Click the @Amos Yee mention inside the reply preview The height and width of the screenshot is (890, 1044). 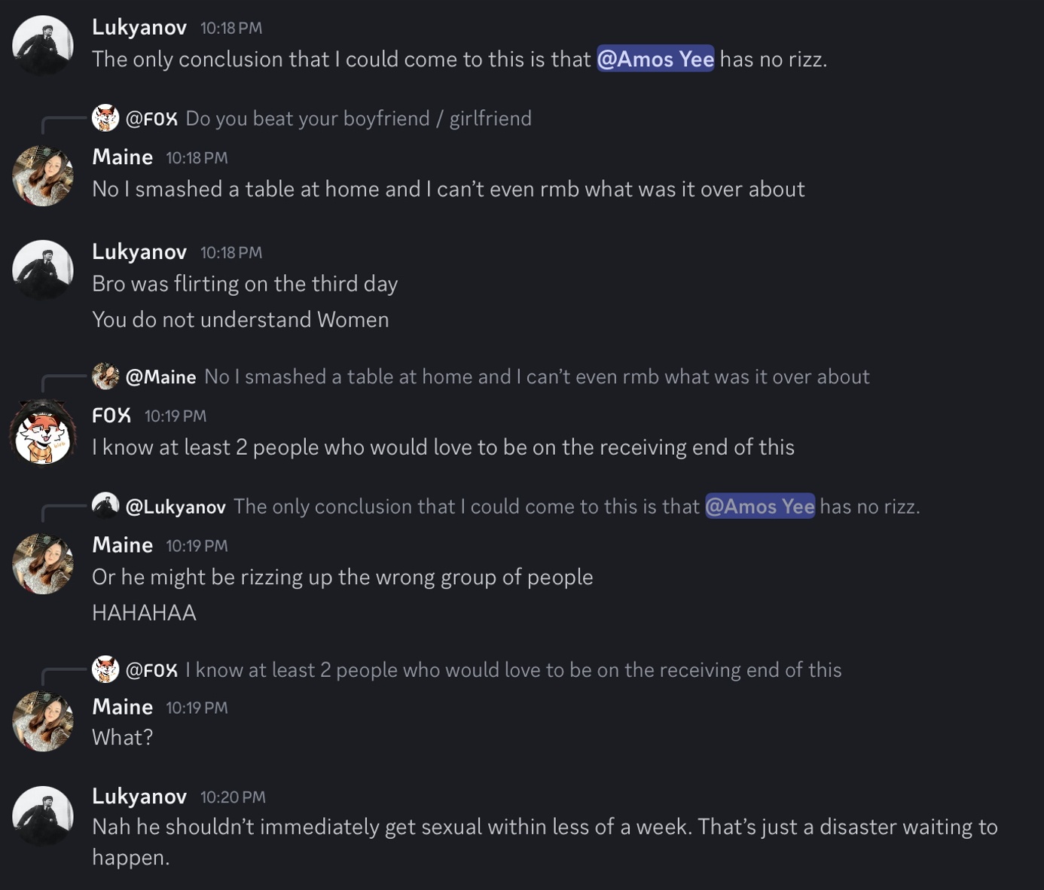coord(759,506)
